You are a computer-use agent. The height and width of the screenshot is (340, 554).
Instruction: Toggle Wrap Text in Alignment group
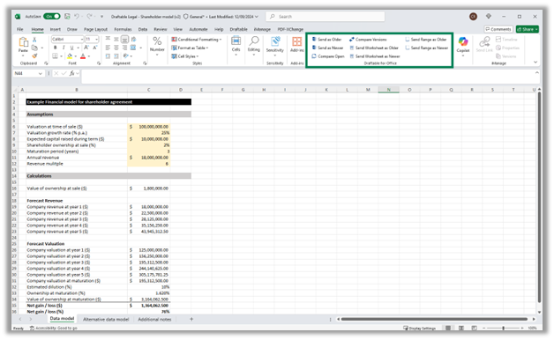133,39
